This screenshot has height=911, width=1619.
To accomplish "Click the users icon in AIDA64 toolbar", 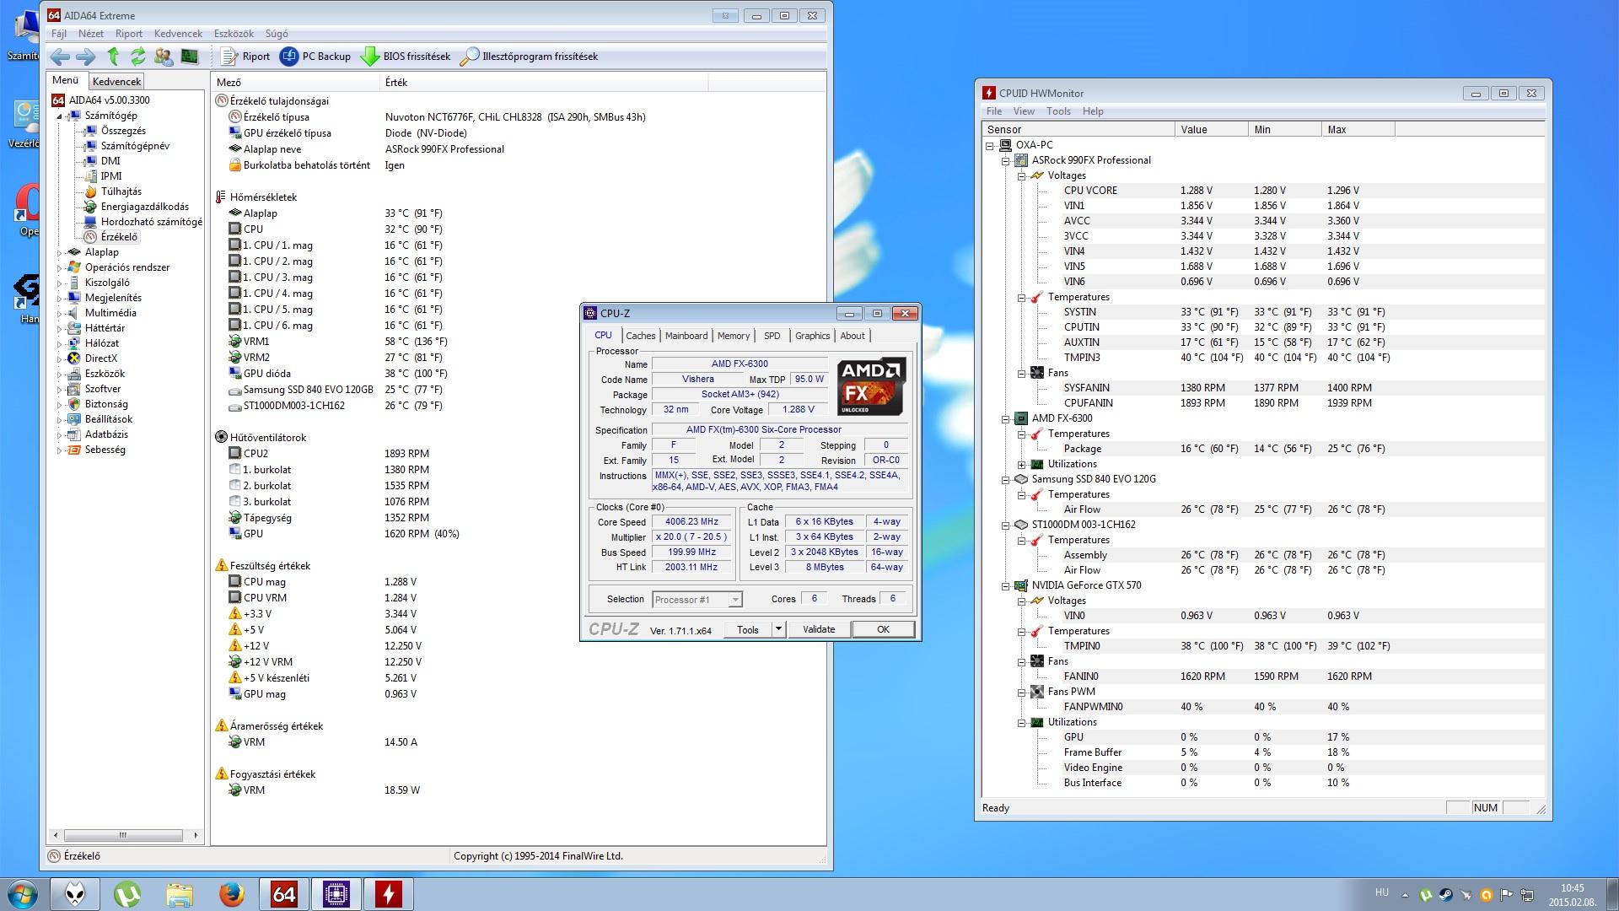I will pyautogui.click(x=164, y=57).
